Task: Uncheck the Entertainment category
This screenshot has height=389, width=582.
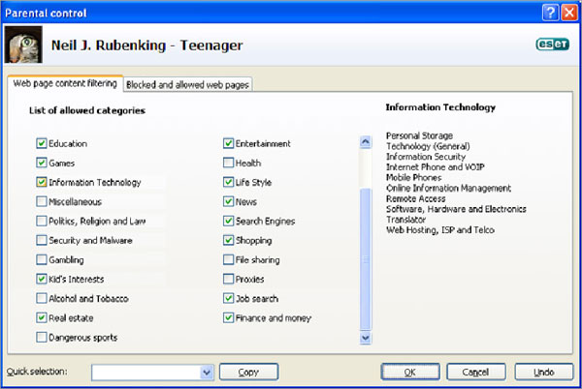Action: pyautogui.click(x=228, y=143)
